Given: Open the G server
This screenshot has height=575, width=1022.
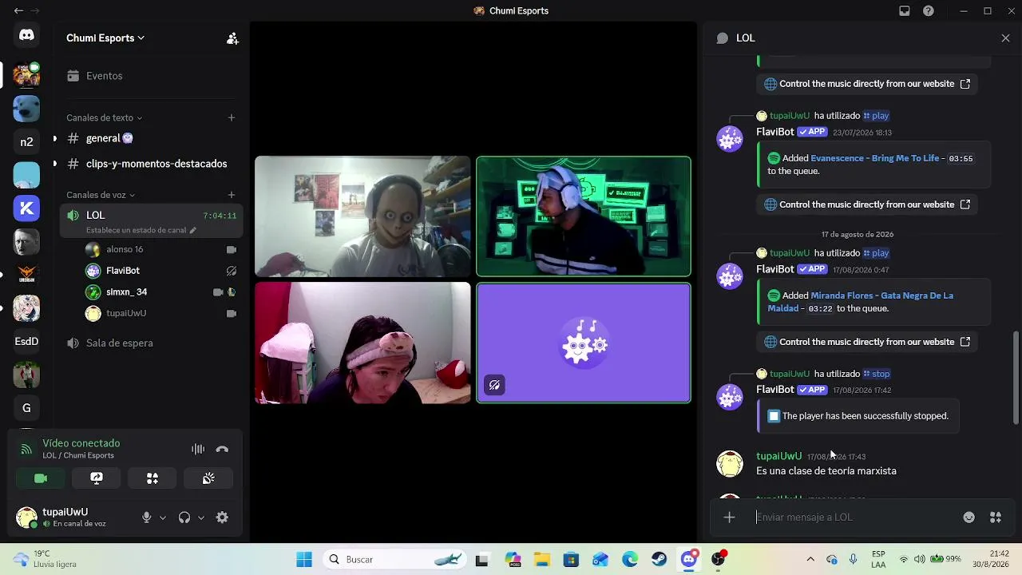Looking at the screenshot, I should (x=26, y=408).
